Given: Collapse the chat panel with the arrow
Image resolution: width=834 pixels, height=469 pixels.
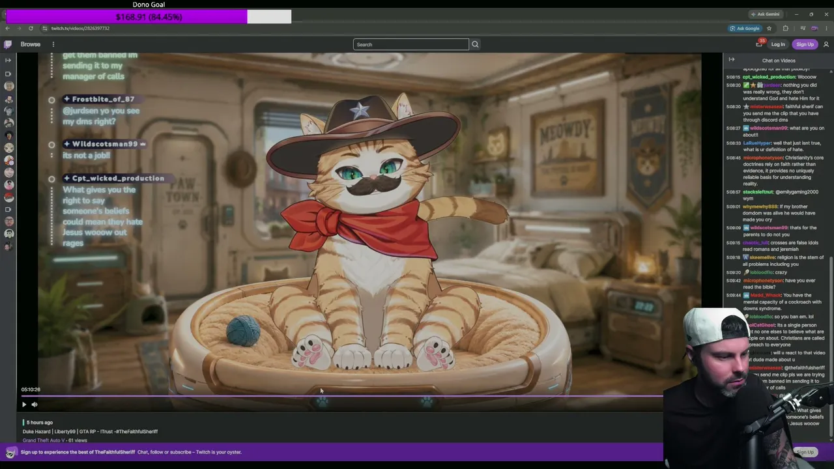Looking at the screenshot, I should tap(732, 60).
